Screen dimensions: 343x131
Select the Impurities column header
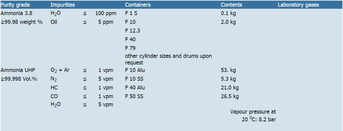tap(63, 5)
